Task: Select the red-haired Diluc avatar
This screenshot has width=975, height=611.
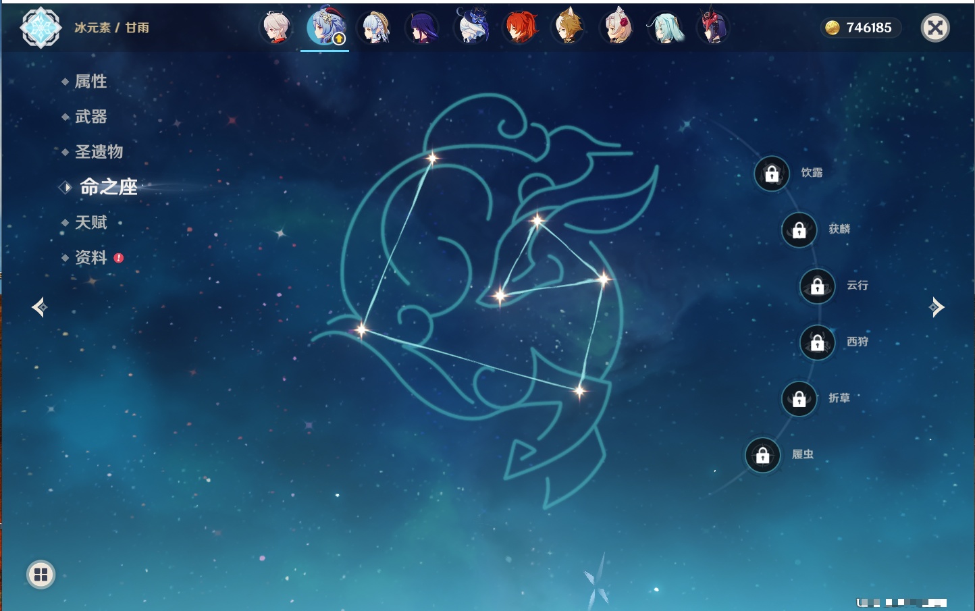Action: tap(521, 28)
